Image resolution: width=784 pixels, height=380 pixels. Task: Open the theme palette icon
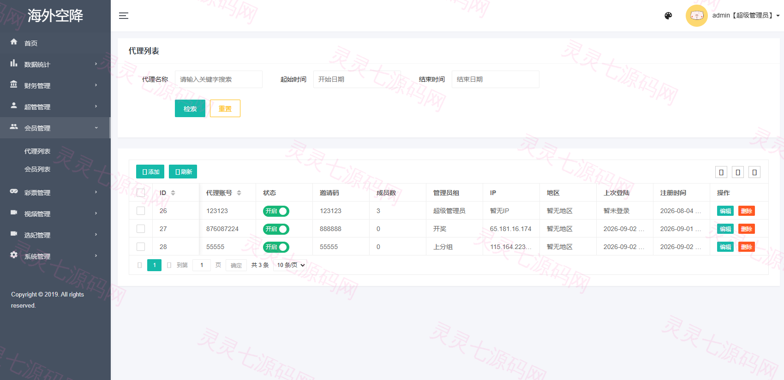[668, 16]
